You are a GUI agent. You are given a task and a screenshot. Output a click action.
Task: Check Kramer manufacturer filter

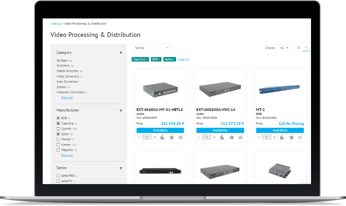point(58,145)
